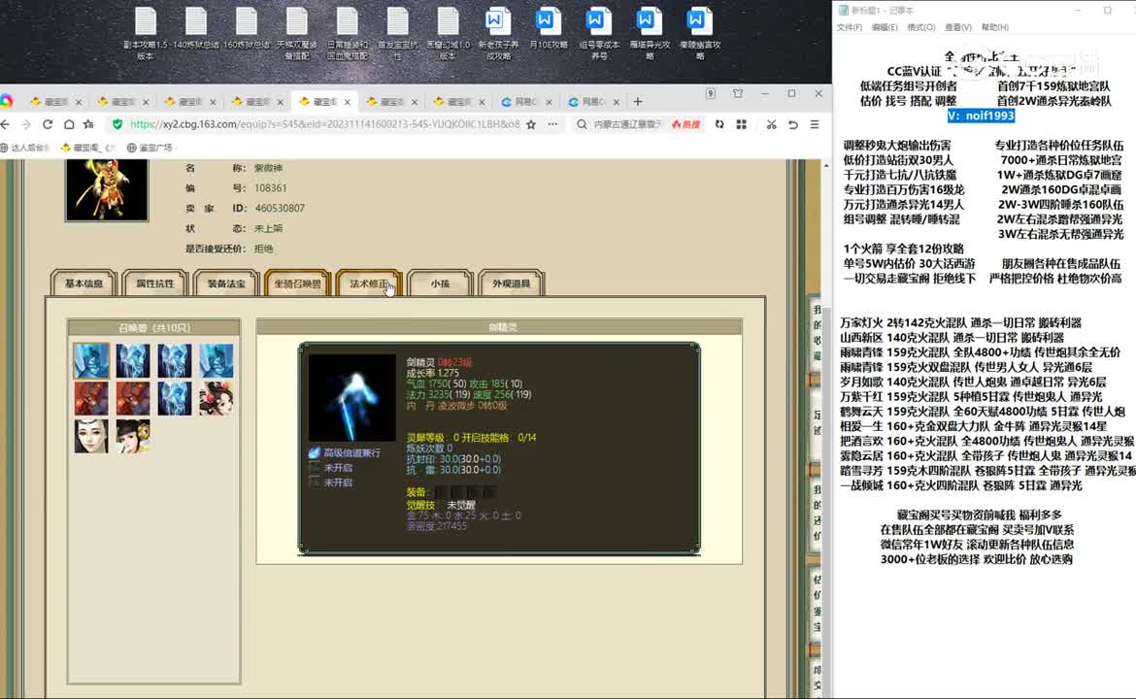This screenshot has height=699, width=1136.
Task: Open the address bar three-dot menu
Action: (x=552, y=124)
